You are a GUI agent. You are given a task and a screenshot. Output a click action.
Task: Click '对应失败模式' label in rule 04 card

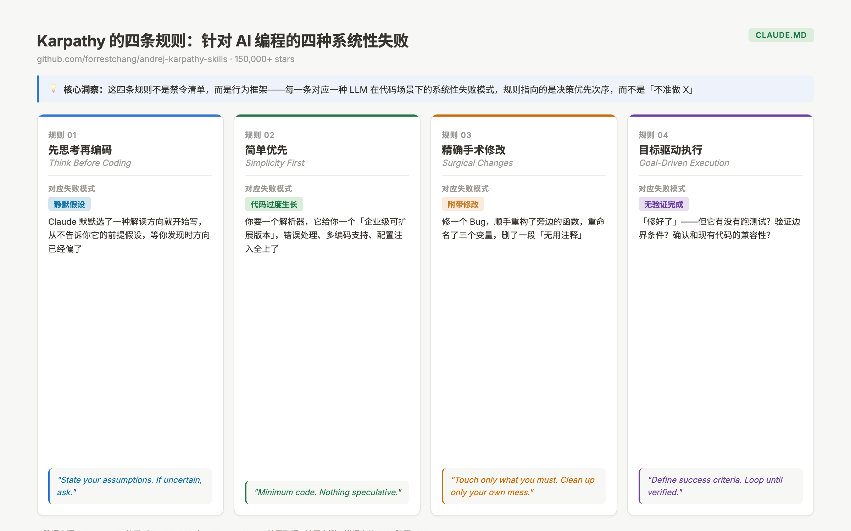pyautogui.click(x=662, y=189)
